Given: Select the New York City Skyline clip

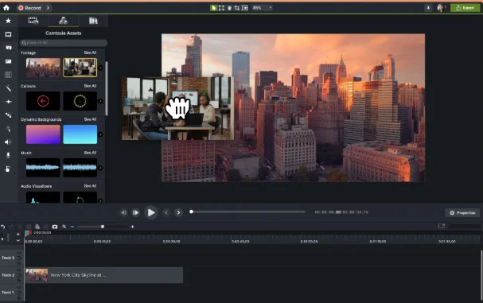Looking at the screenshot, I should [104, 275].
